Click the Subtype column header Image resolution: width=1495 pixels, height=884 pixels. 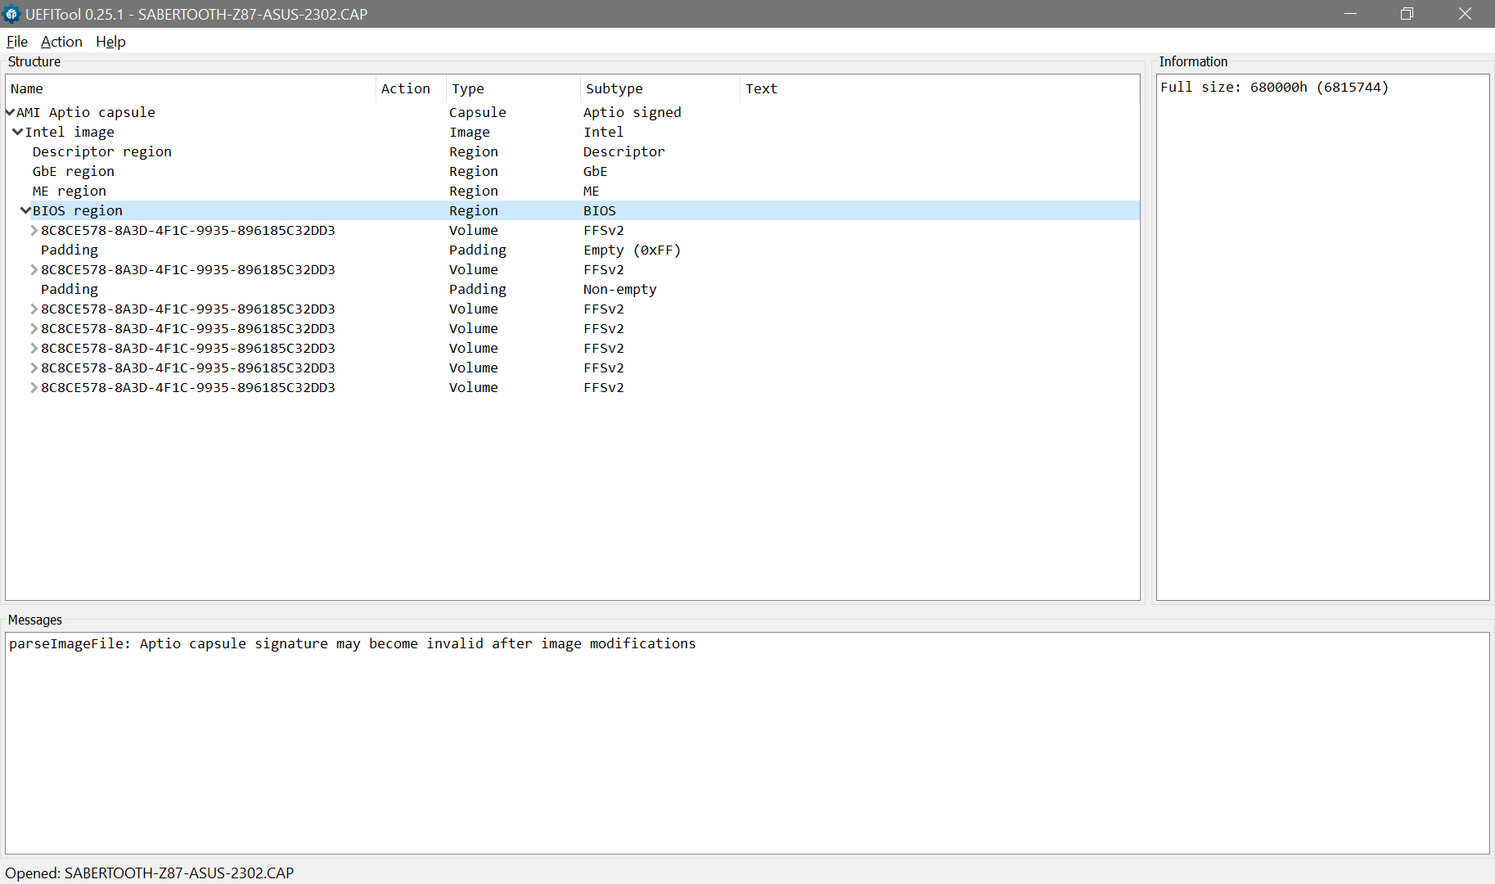[x=660, y=88]
